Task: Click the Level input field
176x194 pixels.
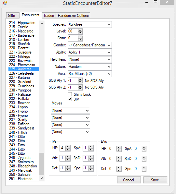Action: pos(73,31)
